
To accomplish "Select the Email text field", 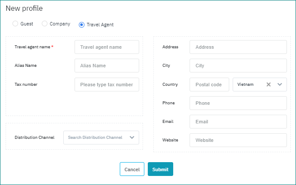I will [238, 122].
